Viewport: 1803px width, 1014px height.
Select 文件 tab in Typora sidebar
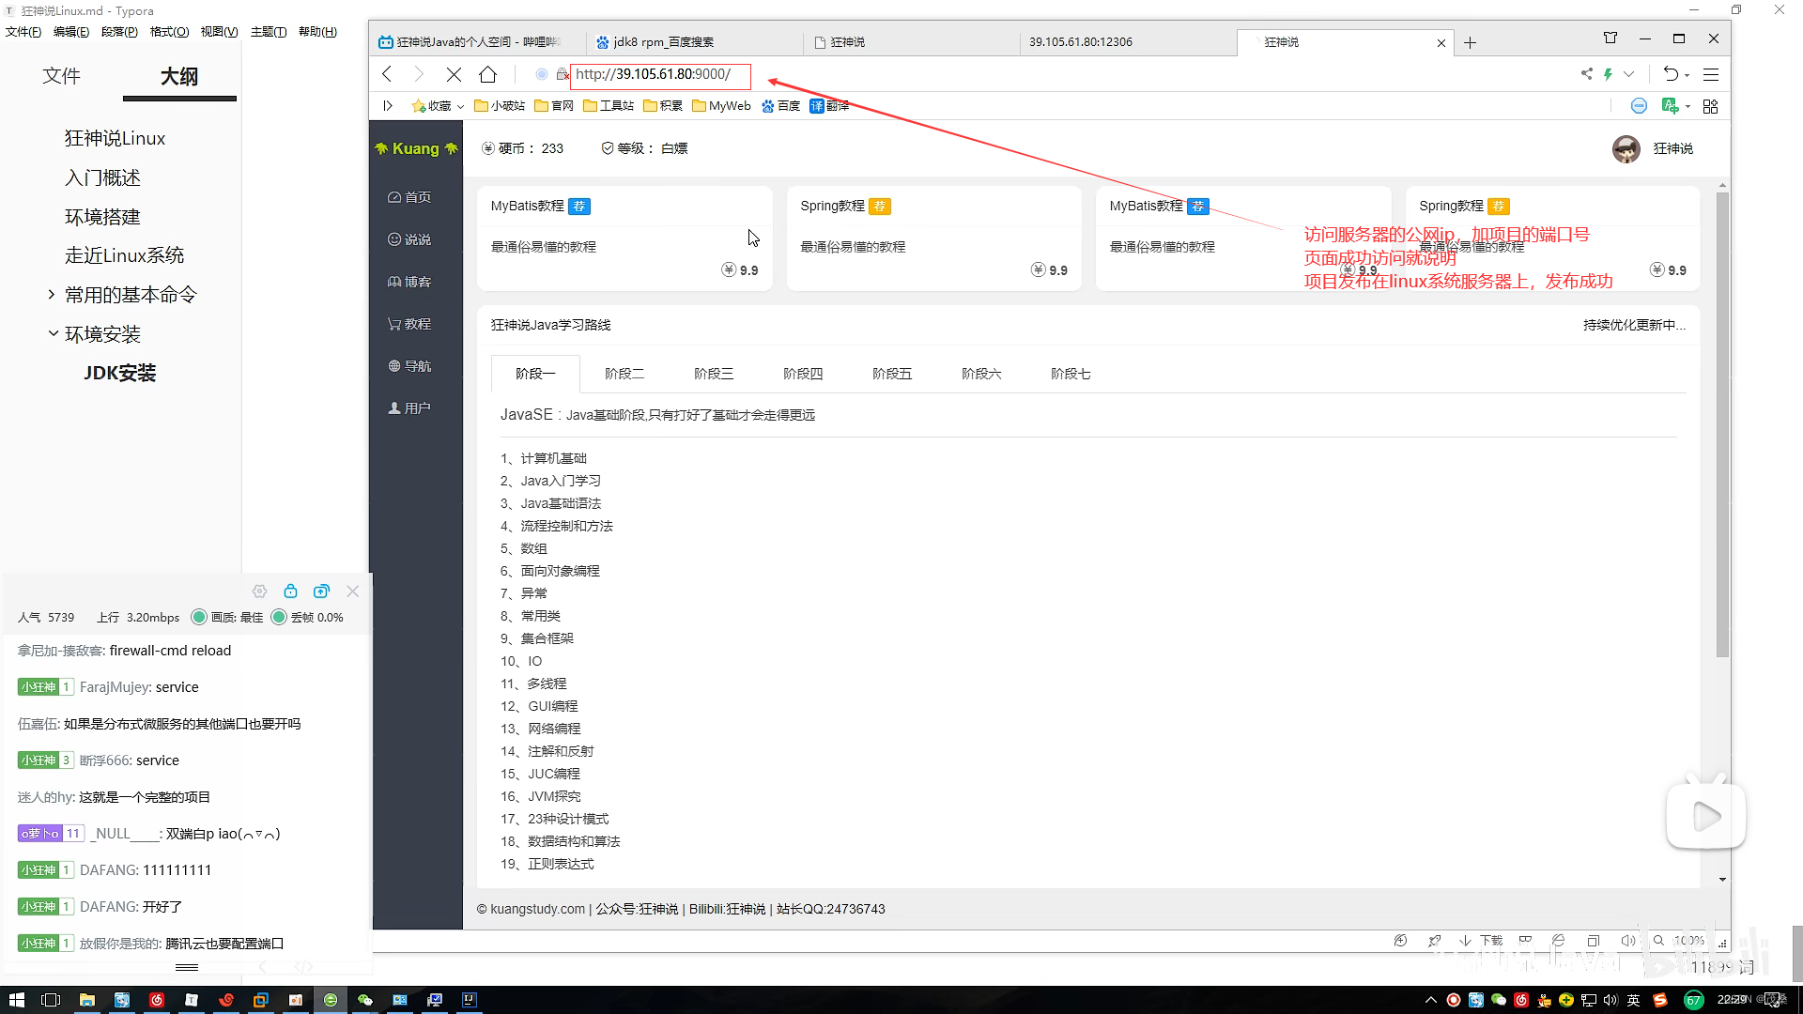61,76
